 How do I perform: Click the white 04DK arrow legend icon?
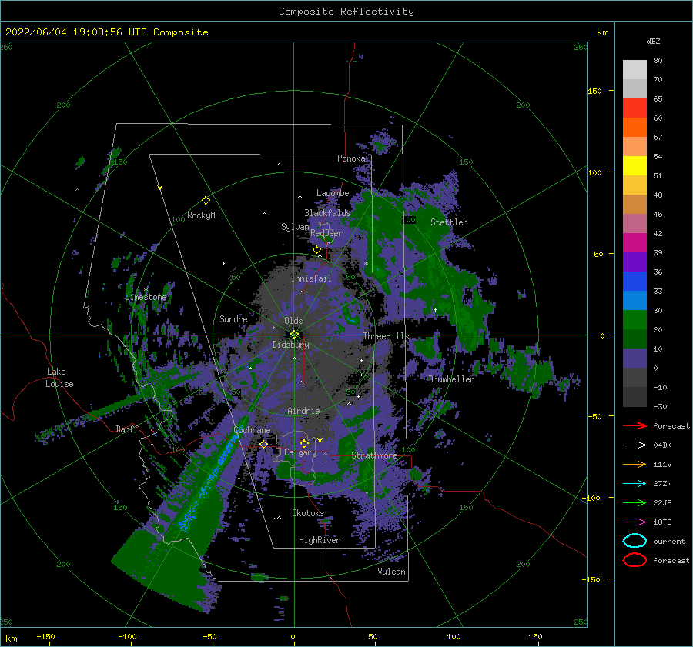(634, 445)
